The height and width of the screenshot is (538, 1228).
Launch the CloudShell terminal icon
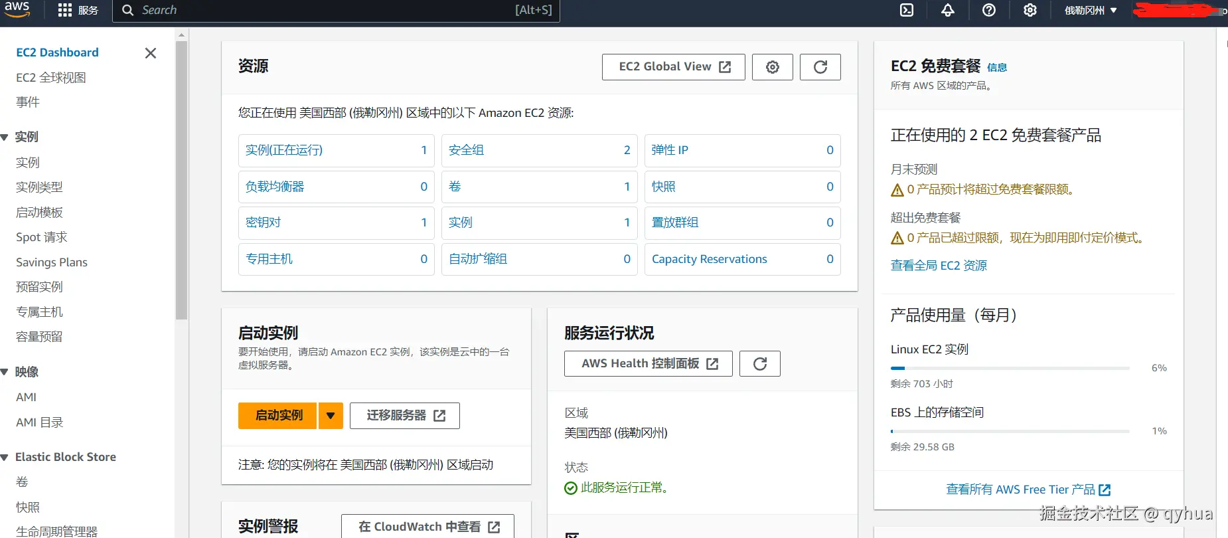point(907,10)
